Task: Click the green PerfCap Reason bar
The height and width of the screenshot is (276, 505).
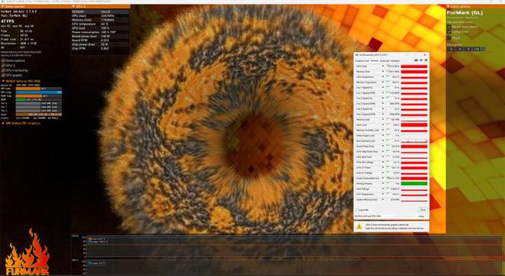Action: [414, 183]
